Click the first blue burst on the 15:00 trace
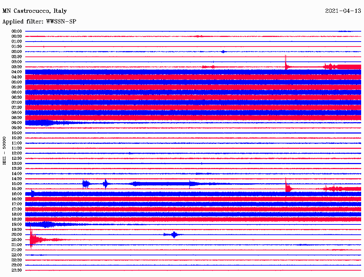This screenshot has width=364, height=277. [x=86, y=184]
